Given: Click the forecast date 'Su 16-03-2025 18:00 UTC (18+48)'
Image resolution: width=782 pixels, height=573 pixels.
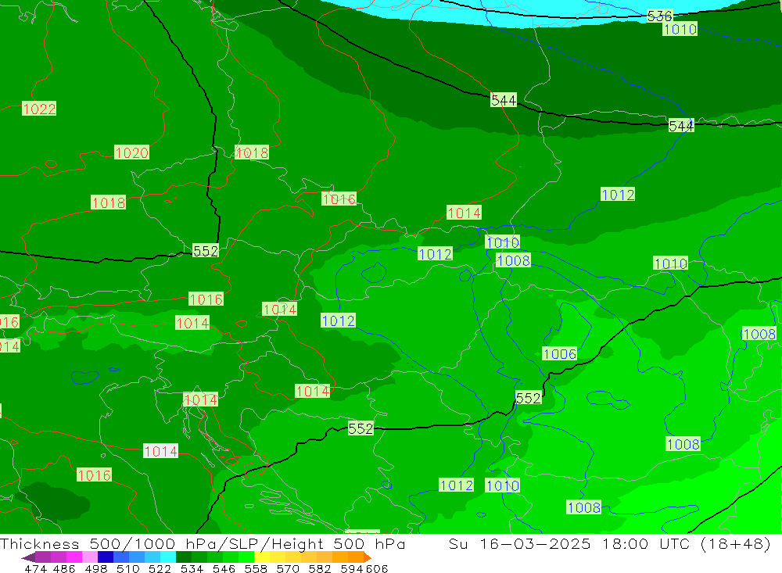Looking at the screenshot, I should coord(609,543).
